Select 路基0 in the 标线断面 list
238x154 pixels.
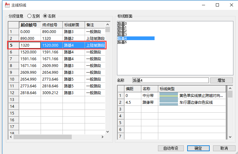coord(122,23)
